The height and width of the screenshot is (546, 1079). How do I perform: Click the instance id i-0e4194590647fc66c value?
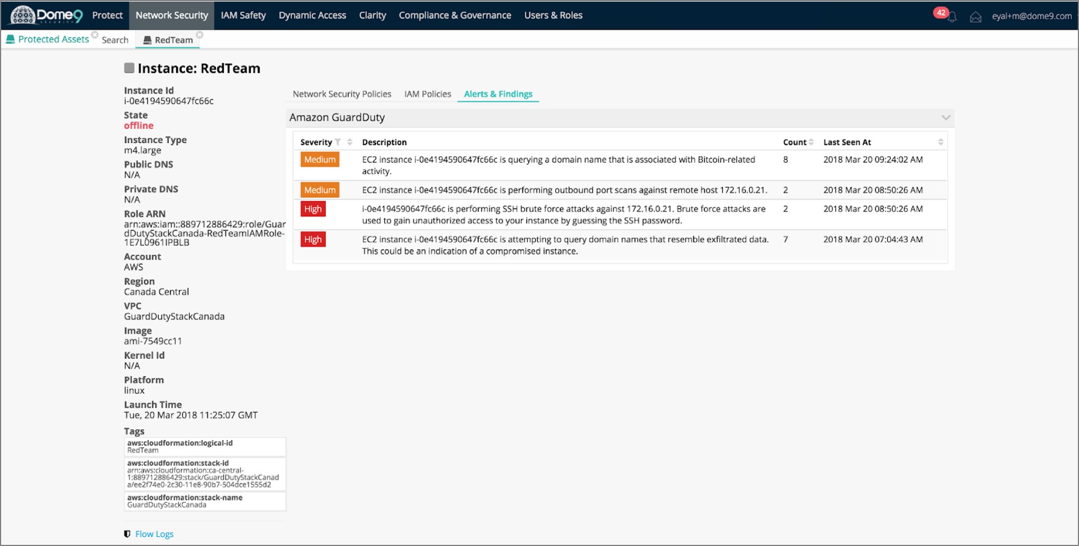[169, 101]
